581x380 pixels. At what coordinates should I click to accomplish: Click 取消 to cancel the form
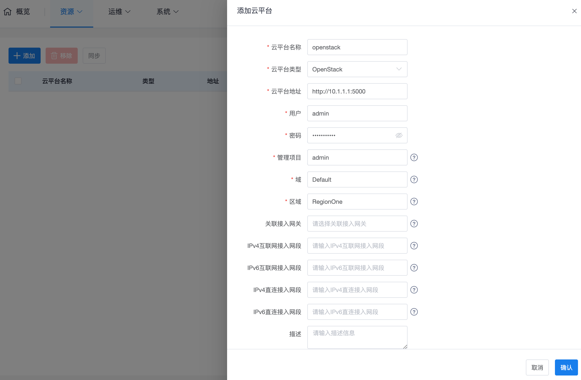[x=537, y=367]
